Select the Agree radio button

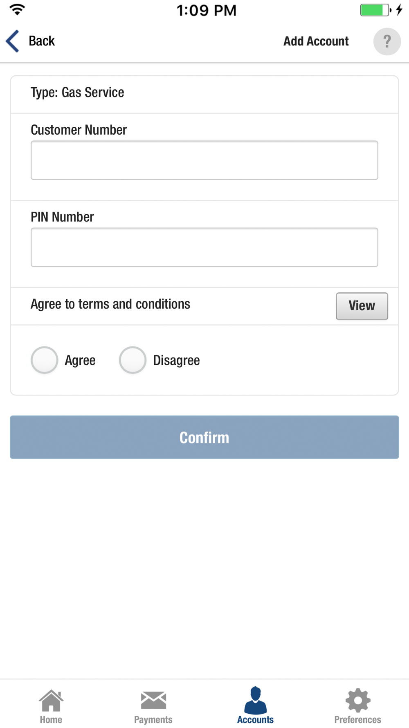[x=45, y=360]
